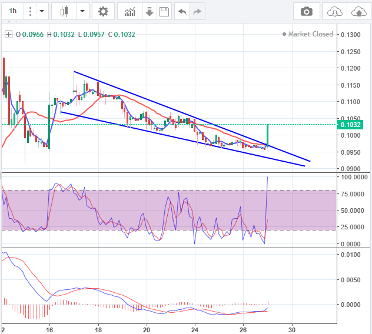Click date label 20 on time axis
Screen dimensions: 372x334
pos(147,330)
